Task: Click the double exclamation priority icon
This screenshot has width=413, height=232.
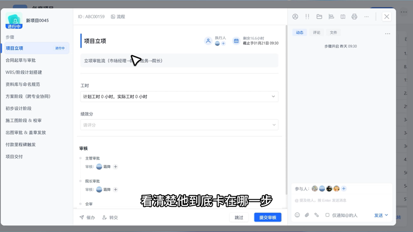Action: pos(307,17)
